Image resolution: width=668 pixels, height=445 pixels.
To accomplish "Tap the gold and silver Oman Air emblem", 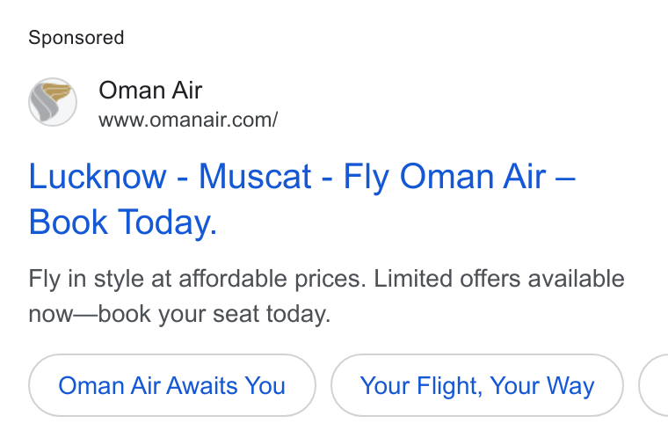I will pos(53,102).
